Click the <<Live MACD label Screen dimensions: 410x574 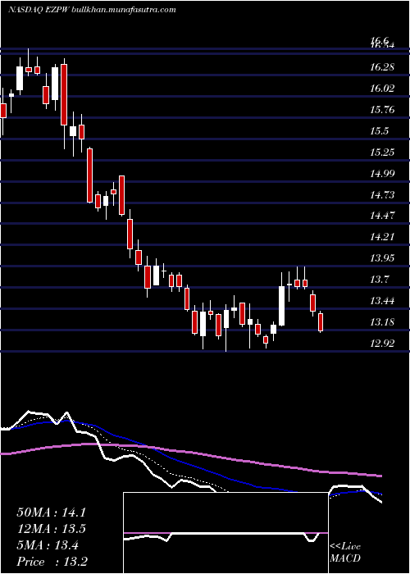click(345, 553)
